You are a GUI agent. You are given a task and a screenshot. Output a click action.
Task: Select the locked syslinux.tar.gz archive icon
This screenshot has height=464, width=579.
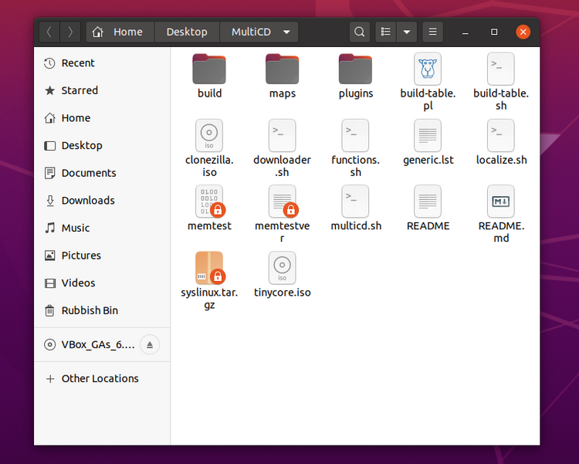pyautogui.click(x=209, y=268)
